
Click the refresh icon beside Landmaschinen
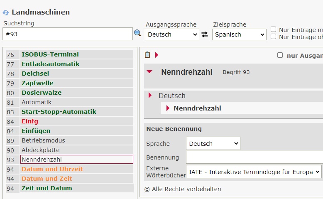(6, 12)
